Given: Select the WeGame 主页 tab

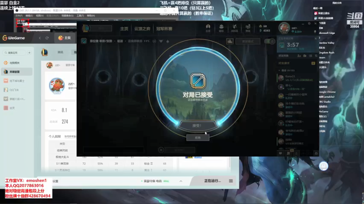Looking at the screenshot, I should coord(64,38).
